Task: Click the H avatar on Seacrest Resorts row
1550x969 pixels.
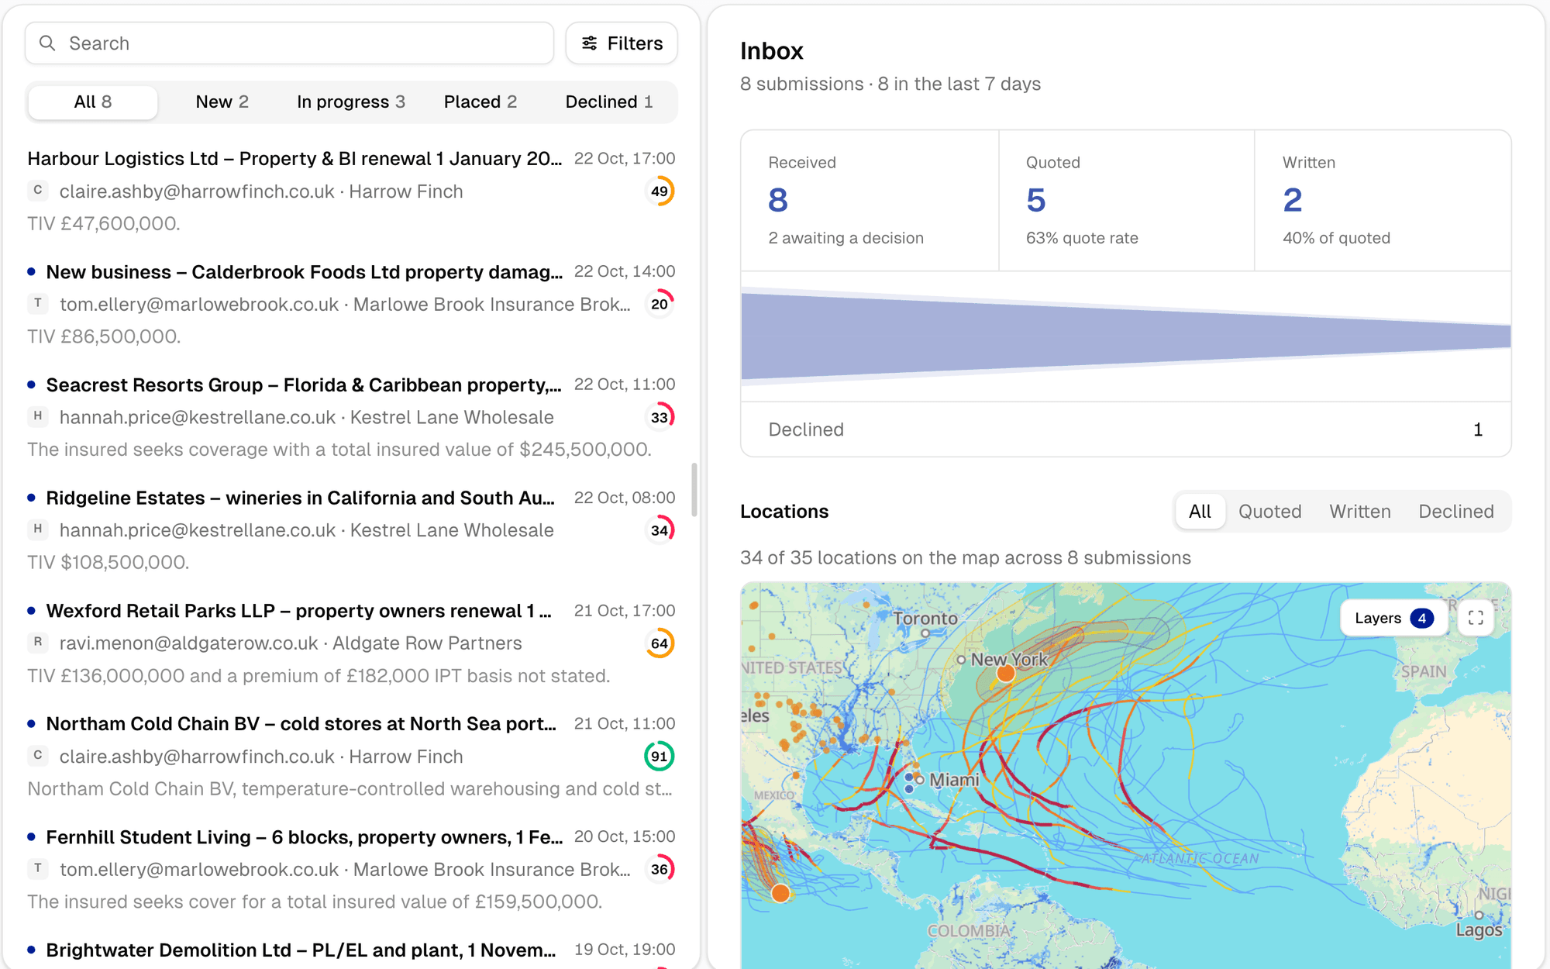Action: click(38, 417)
